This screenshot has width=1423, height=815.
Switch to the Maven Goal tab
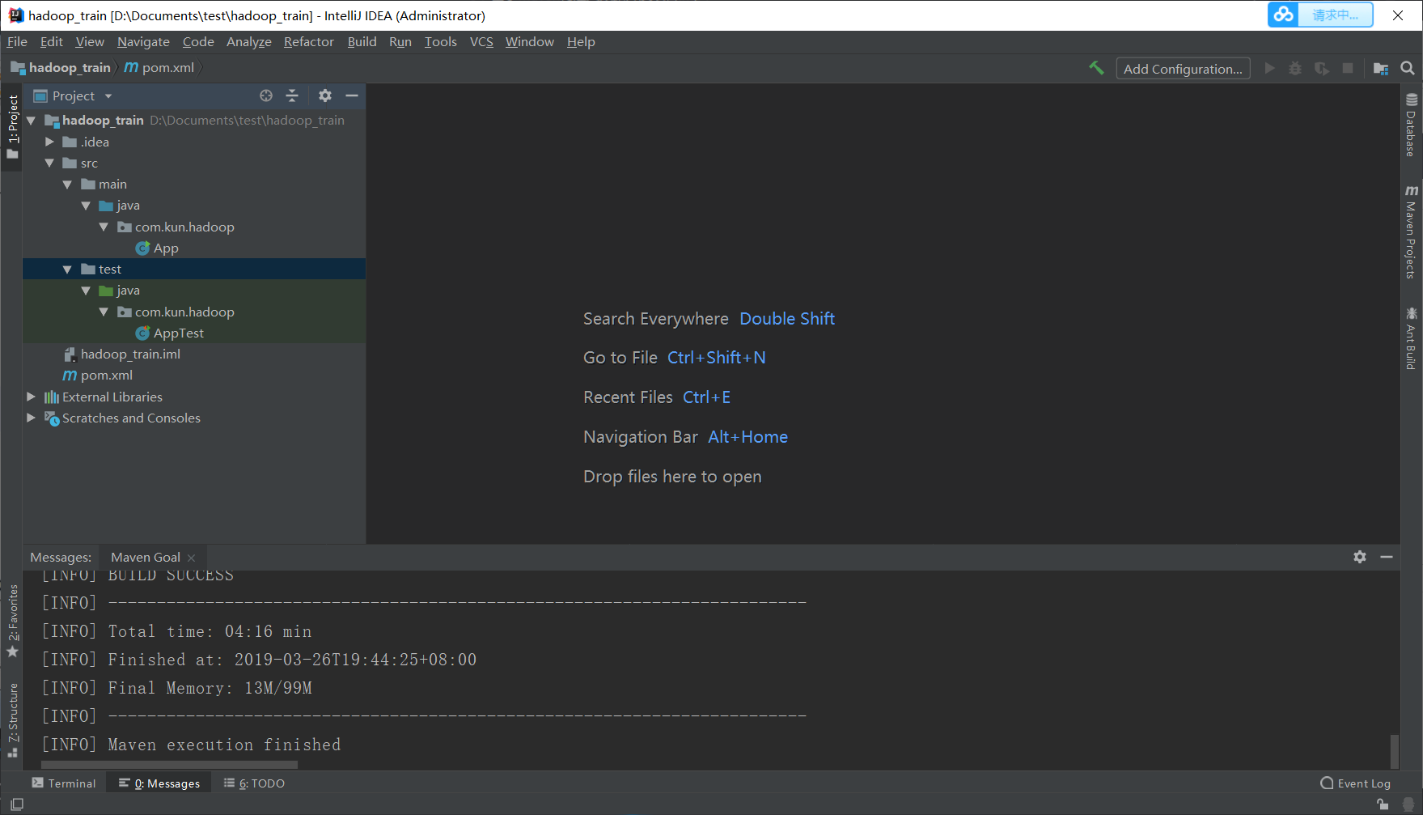click(x=146, y=557)
